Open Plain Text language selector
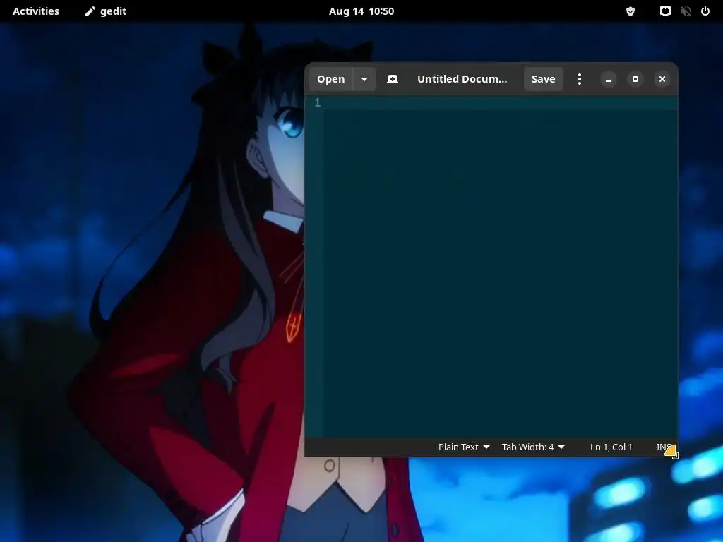This screenshot has width=723, height=542. tap(464, 447)
